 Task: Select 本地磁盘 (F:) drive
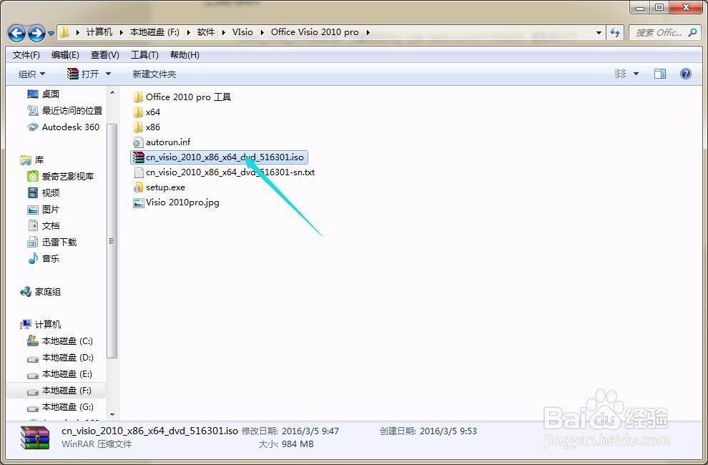(x=56, y=391)
